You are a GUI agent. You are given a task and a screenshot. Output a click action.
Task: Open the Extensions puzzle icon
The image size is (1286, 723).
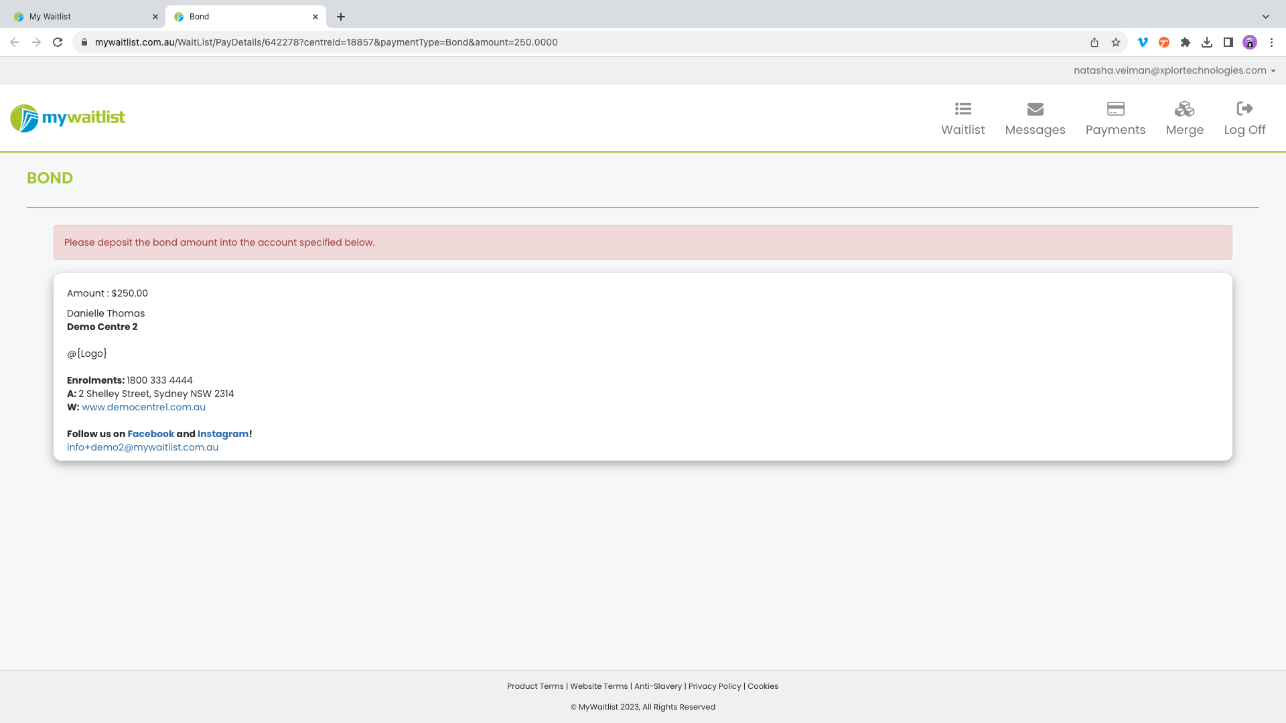1186,42
